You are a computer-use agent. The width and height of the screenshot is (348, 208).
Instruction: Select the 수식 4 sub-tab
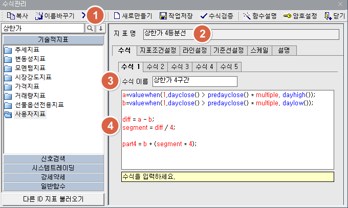pyautogui.click(x=204, y=67)
